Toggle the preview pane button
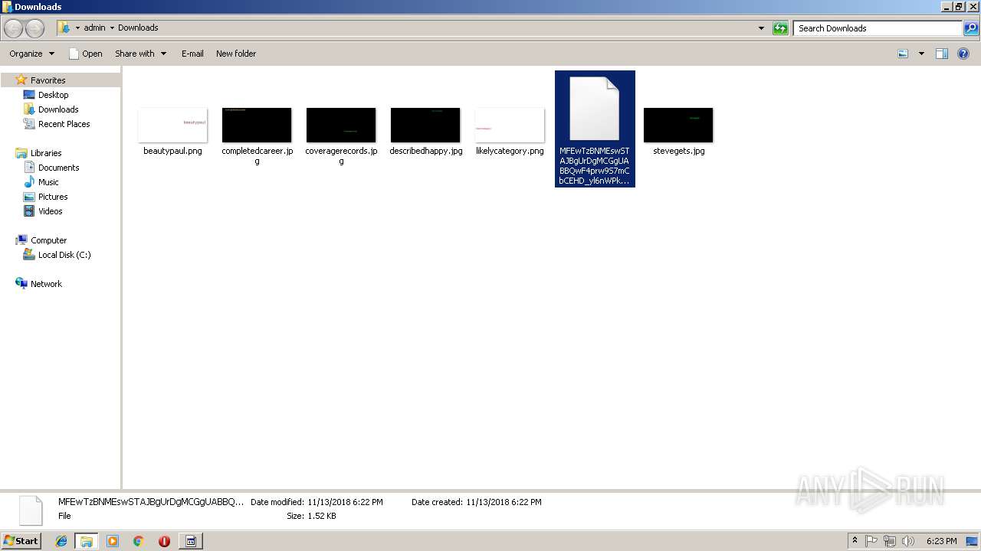 pyautogui.click(x=942, y=54)
